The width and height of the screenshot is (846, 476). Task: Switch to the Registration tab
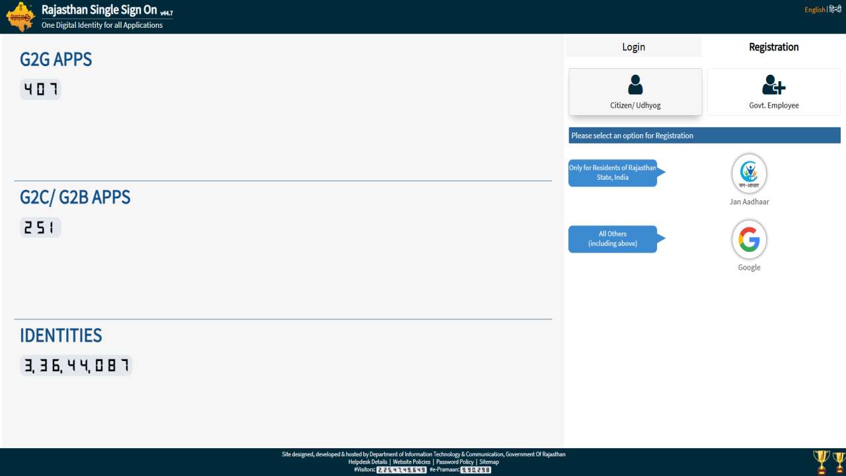click(773, 47)
